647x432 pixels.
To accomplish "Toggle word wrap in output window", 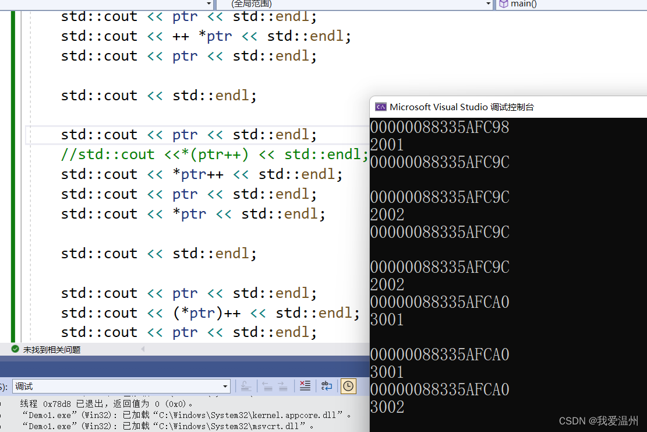I will (x=326, y=386).
